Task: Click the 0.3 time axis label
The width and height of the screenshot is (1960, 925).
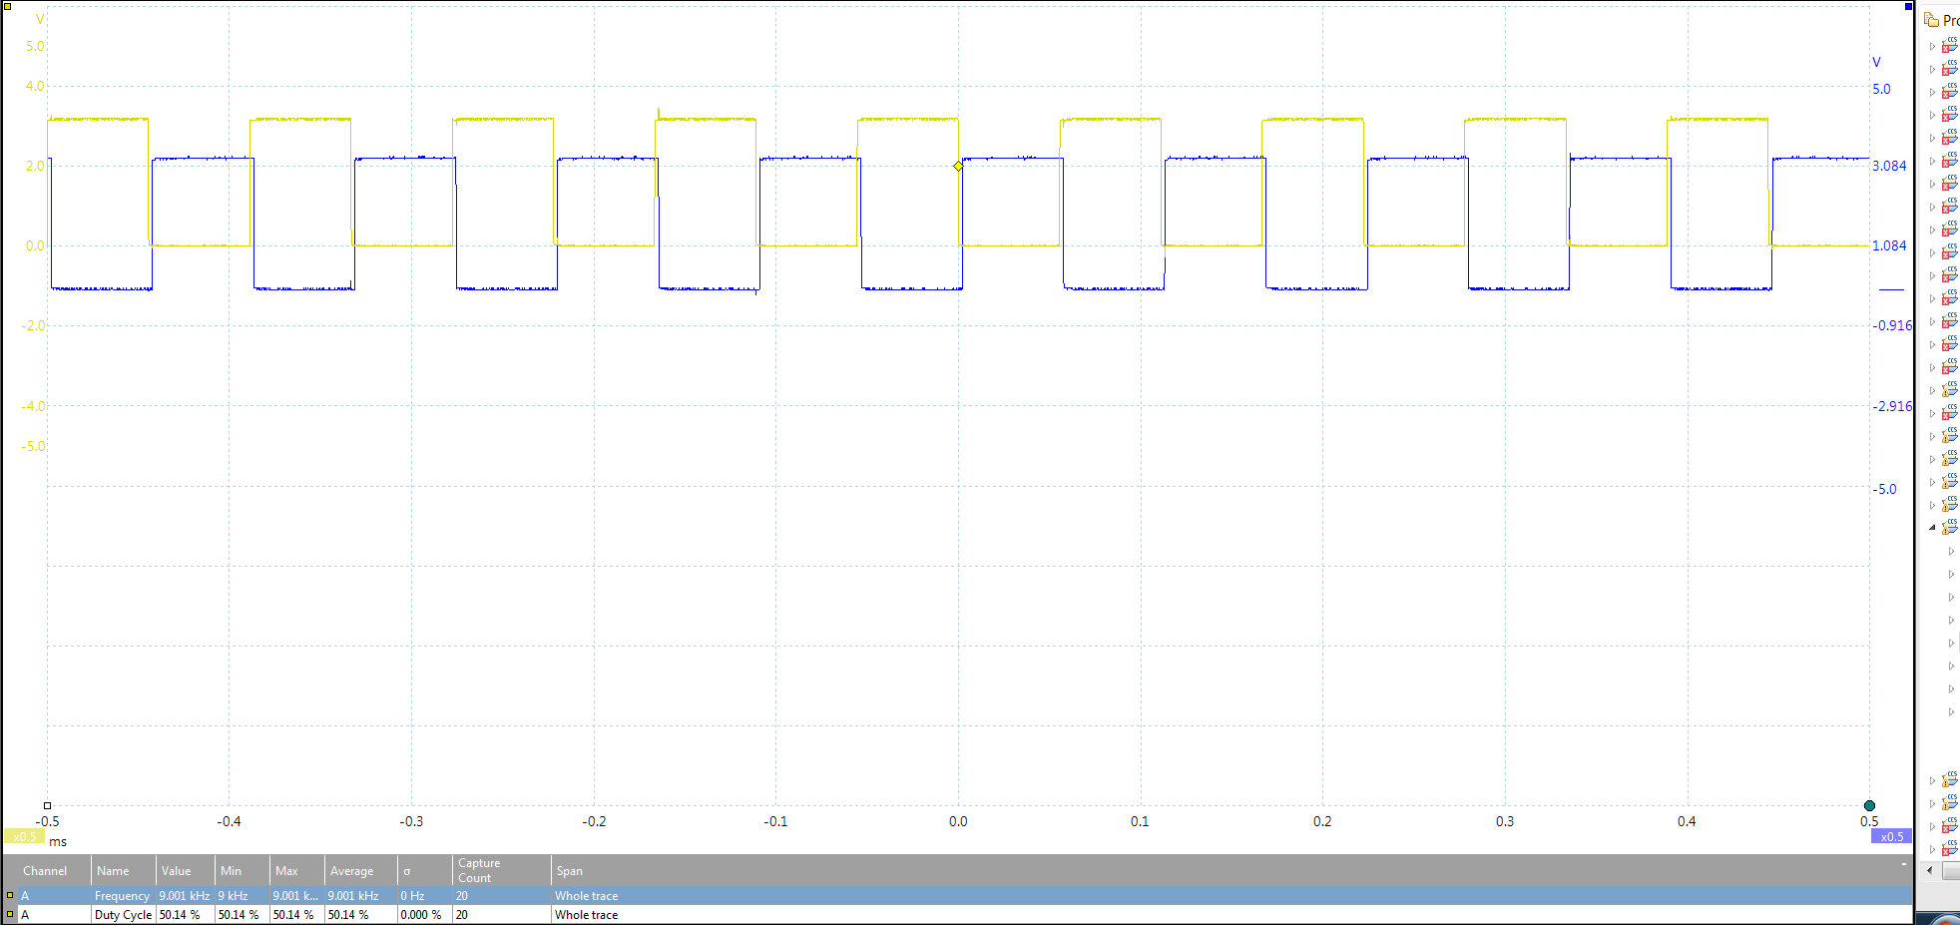Action: pos(1505,821)
